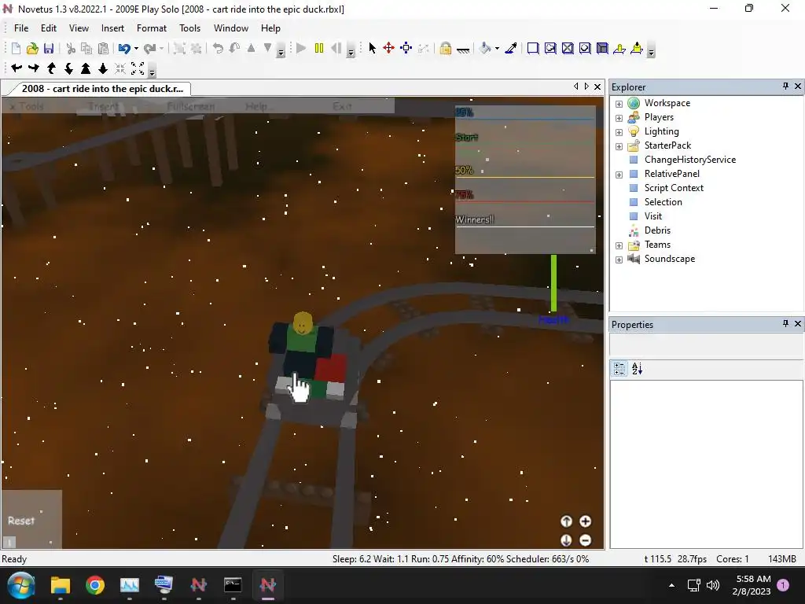Image resolution: width=805 pixels, height=604 pixels.
Task: Expand the RelativePanel tree node
Action: (x=619, y=175)
